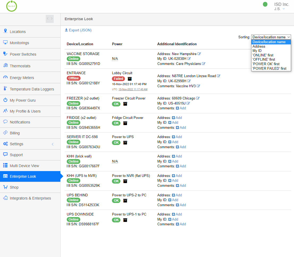The width and height of the screenshot is (294, 257).
Task: Click the Online badge for UPS DOWNSIDE
Action: click(x=73, y=219)
